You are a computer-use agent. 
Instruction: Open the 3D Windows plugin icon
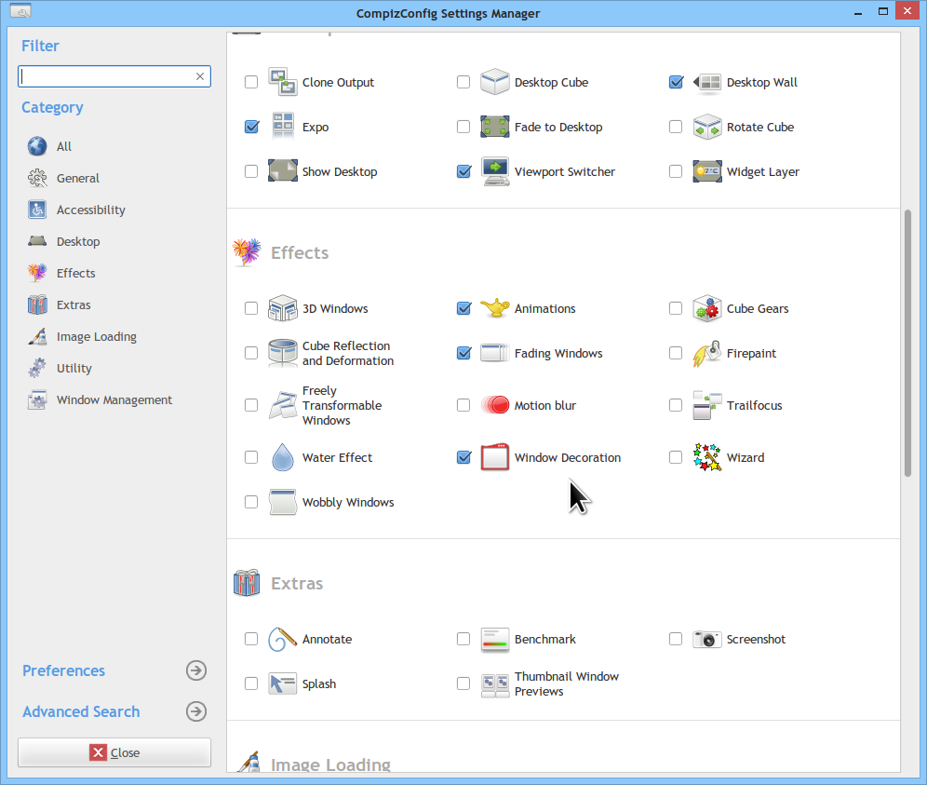(x=283, y=308)
